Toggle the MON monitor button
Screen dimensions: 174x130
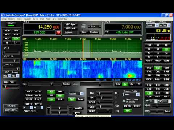point(7,31)
